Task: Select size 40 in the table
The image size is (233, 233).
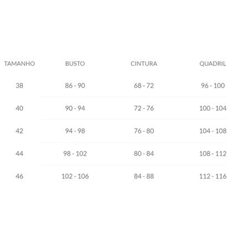Action: 19,108
